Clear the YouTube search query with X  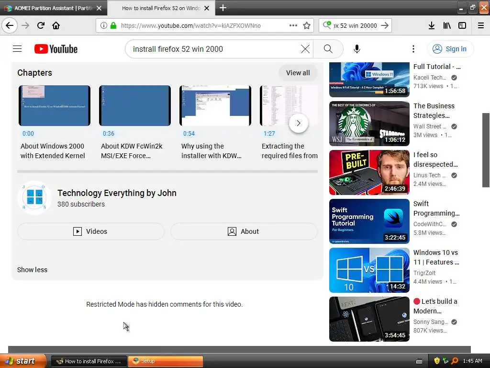[305, 49]
